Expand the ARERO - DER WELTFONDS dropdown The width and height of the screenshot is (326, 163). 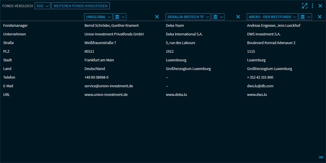pyautogui.click(x=272, y=17)
